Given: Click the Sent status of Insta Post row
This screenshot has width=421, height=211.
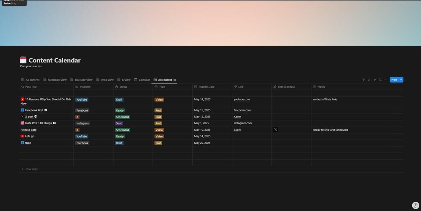Looking at the screenshot, I should (x=119, y=123).
